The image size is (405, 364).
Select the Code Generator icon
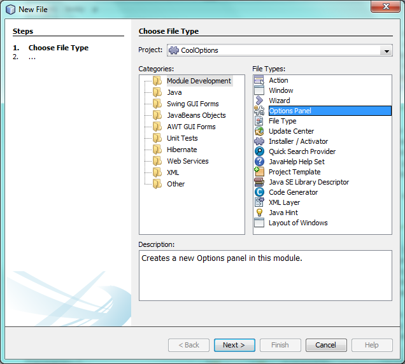[x=259, y=192]
